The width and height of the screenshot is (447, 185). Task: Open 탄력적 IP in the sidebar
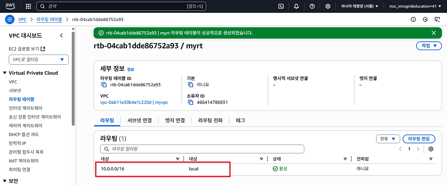coord(17,143)
